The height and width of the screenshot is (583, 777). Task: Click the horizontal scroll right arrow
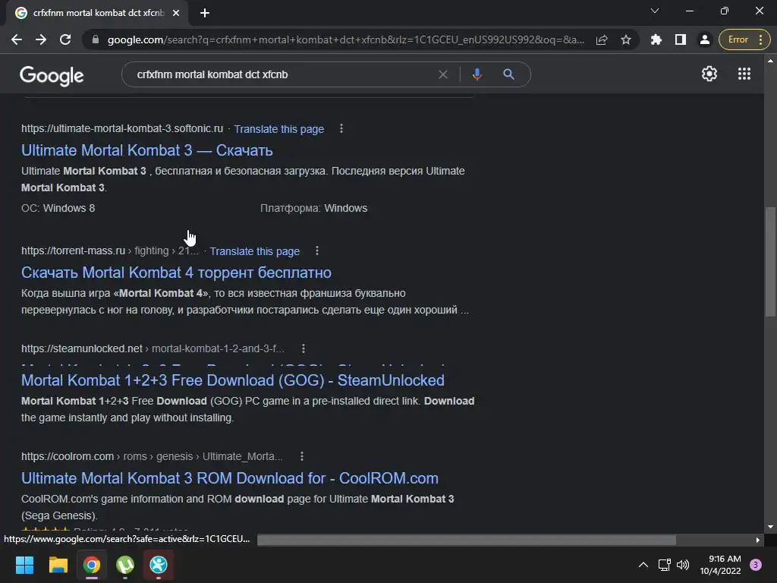757,540
